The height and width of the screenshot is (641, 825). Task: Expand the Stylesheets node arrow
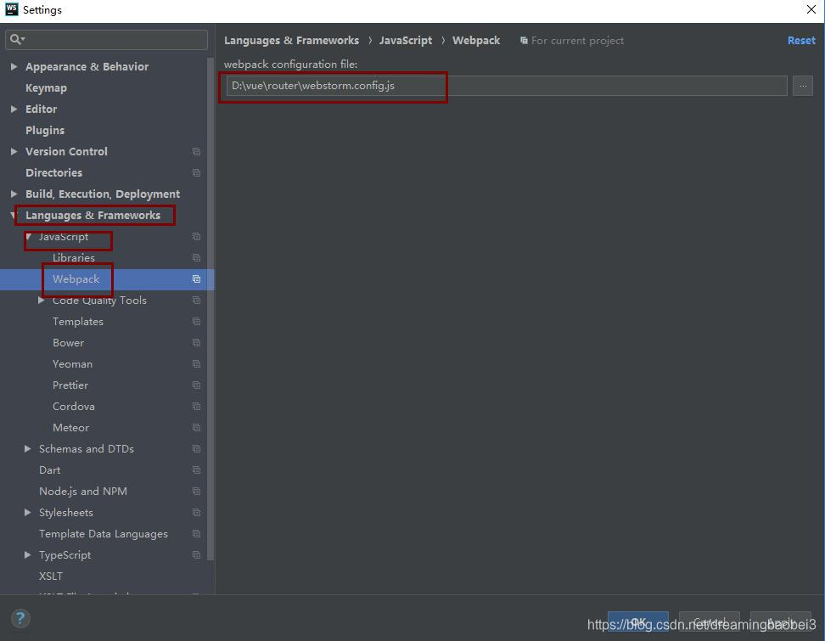pos(27,513)
